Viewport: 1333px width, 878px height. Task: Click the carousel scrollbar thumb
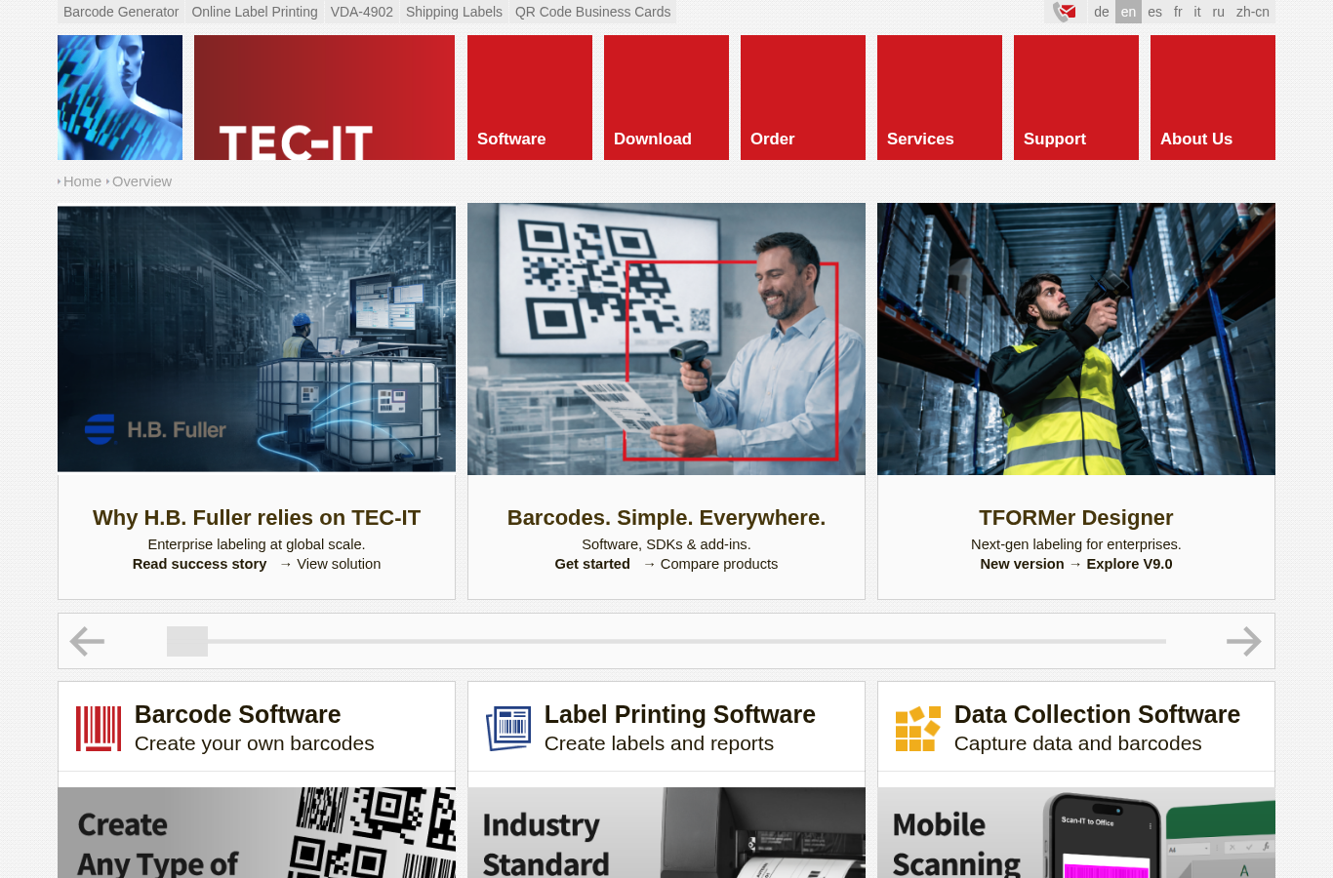point(187,641)
